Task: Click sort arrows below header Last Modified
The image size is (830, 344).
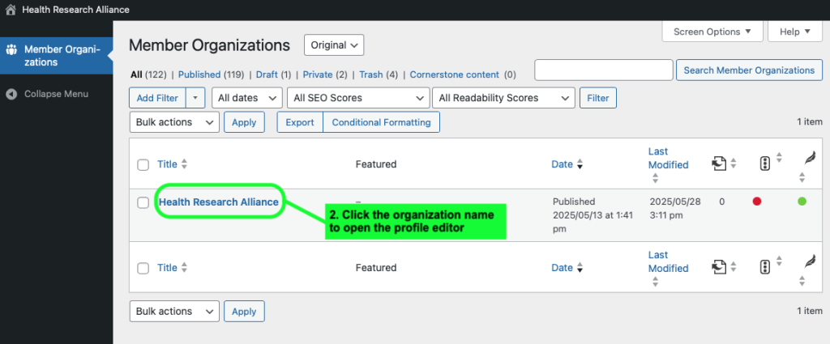Action: (x=655, y=178)
